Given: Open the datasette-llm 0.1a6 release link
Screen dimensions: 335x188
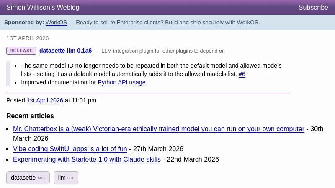Looking at the screenshot, I should tap(65, 51).
